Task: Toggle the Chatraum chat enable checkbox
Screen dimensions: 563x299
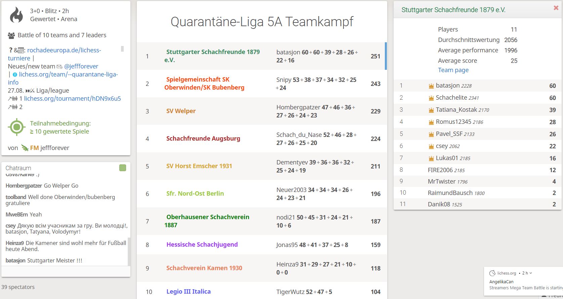Action: [x=123, y=168]
